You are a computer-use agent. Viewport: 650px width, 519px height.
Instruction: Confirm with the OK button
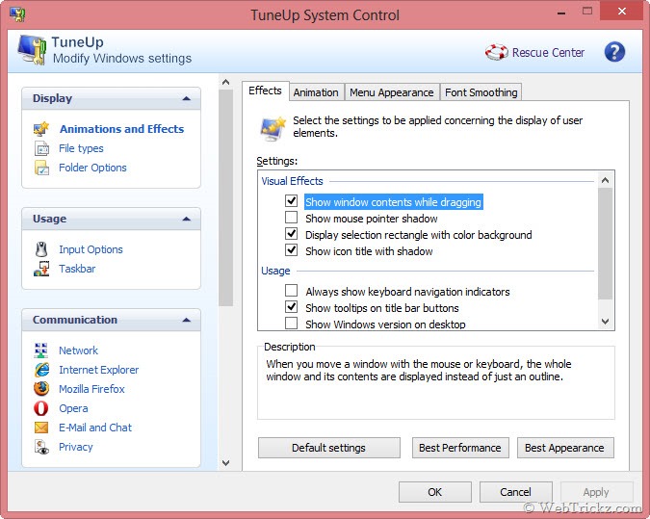point(435,492)
